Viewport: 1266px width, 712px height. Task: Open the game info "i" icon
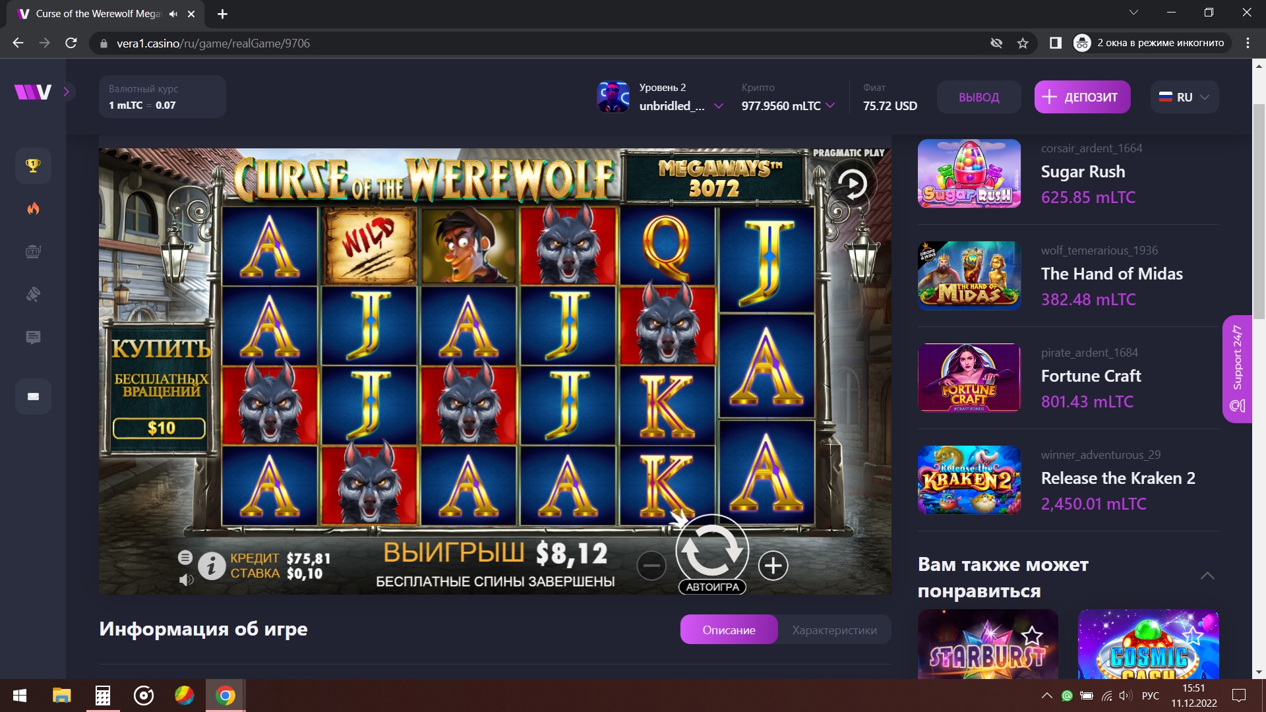[212, 566]
